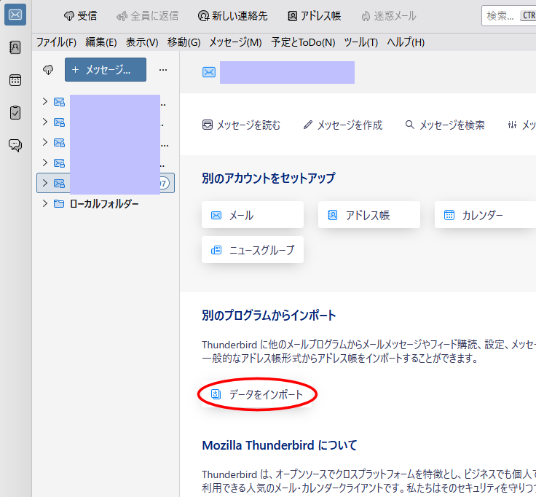Click 新しい連絡先 in the toolbar
Viewport: 536px width, 497px height.
click(232, 15)
